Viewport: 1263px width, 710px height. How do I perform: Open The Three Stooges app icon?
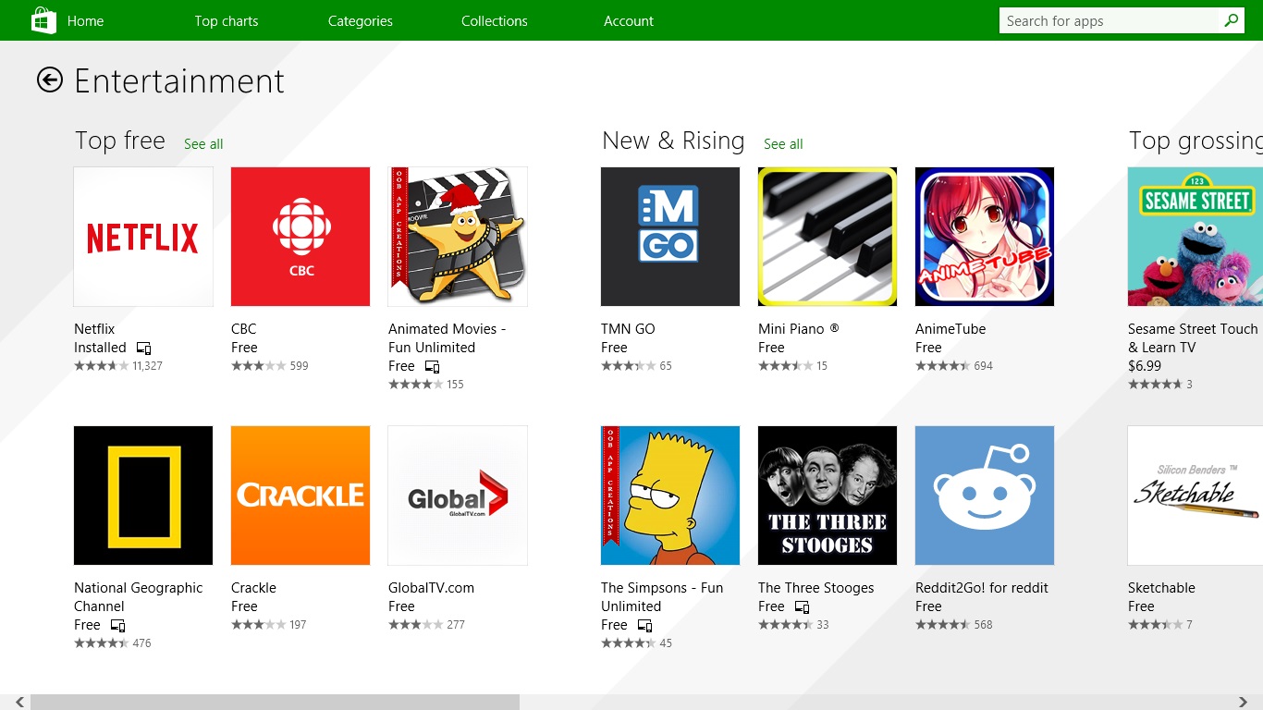[x=828, y=496]
